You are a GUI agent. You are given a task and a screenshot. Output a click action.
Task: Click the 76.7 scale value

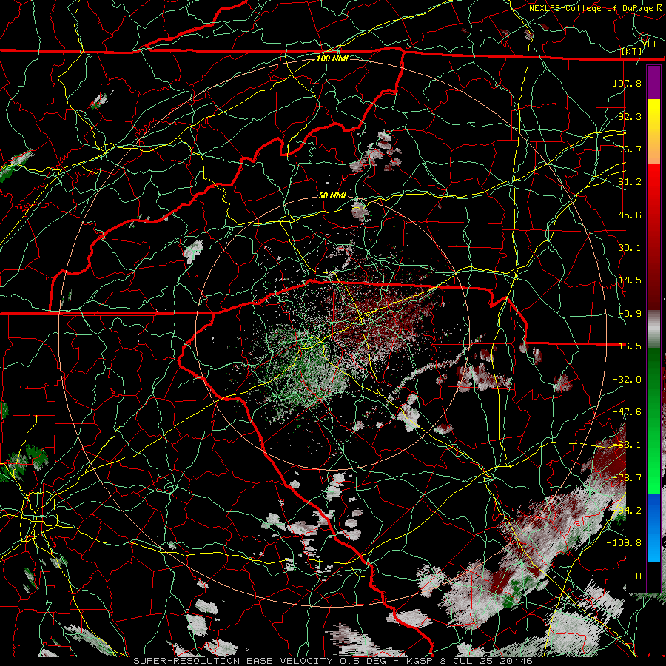[630, 149]
